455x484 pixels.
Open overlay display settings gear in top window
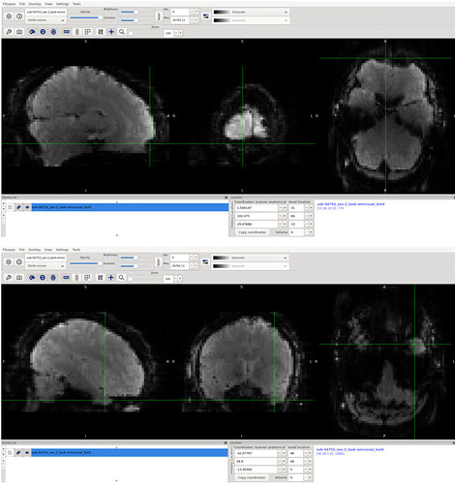pos(9,16)
